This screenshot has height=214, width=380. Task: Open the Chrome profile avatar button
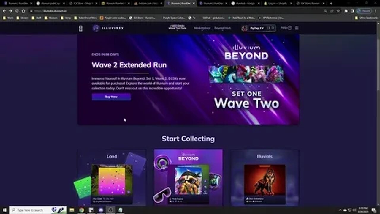click(364, 11)
